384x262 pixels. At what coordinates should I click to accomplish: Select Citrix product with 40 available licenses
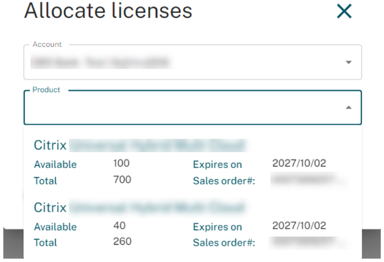point(140,207)
